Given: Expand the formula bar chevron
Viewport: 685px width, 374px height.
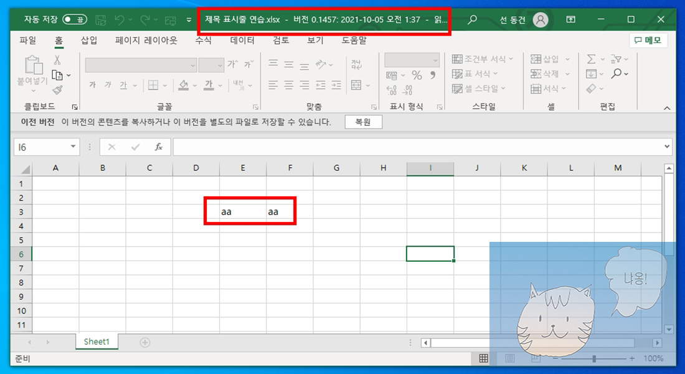Looking at the screenshot, I should pos(667,146).
